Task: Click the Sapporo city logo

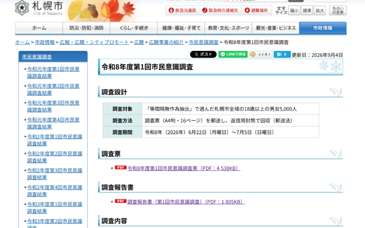Action: coord(39,8)
